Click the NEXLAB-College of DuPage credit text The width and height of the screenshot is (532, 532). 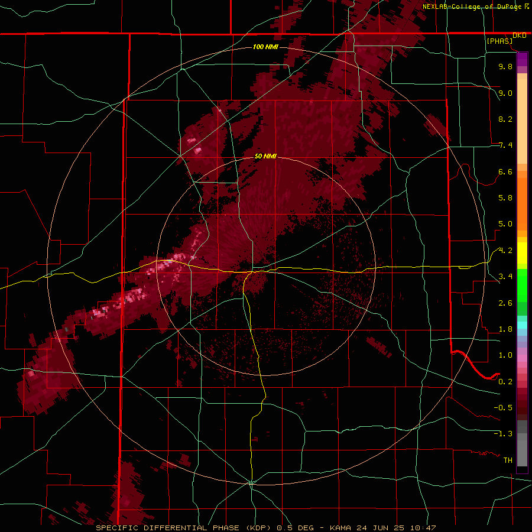472,7
